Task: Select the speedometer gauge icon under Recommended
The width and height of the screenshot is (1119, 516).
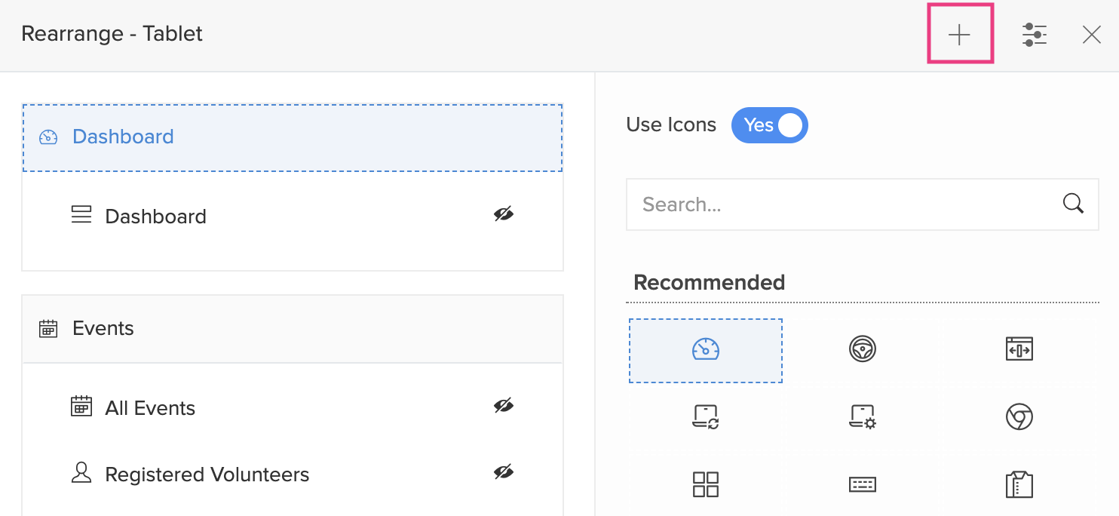Action: coord(705,350)
